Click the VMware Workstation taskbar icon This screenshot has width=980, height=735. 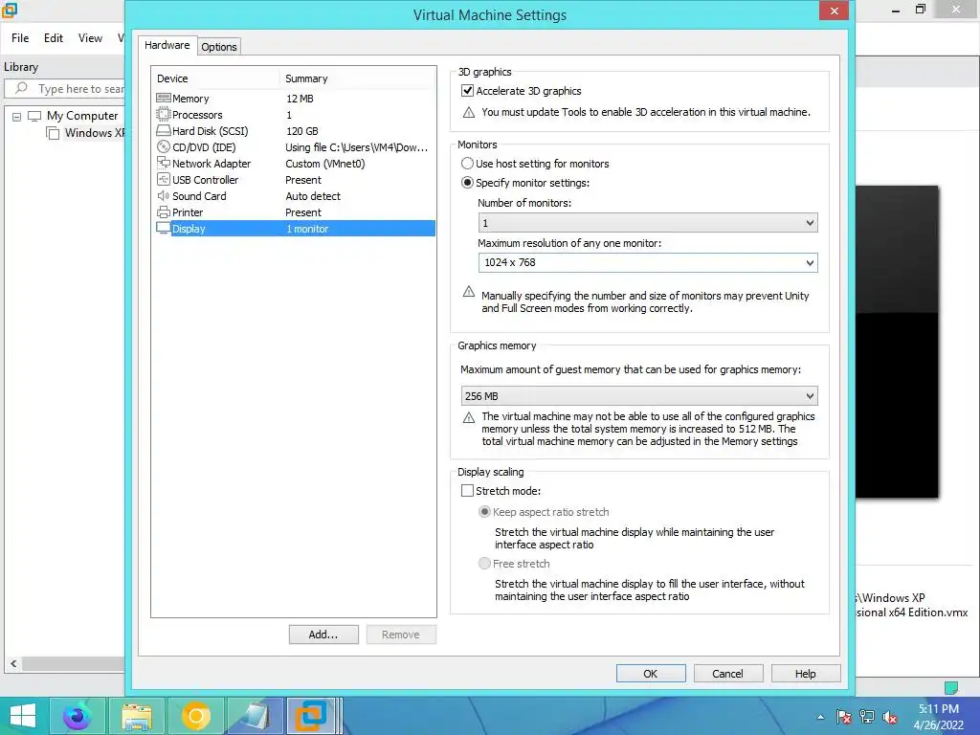pos(311,716)
